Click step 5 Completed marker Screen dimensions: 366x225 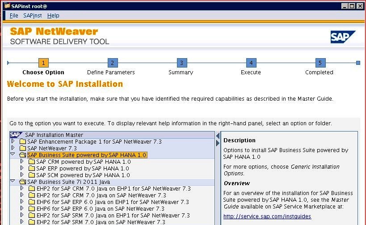click(x=320, y=63)
